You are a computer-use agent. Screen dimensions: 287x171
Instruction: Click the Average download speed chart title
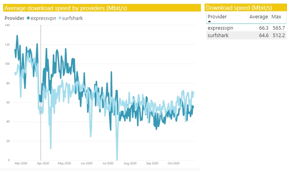(66, 8)
